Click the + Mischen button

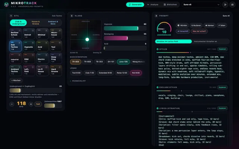point(16,80)
